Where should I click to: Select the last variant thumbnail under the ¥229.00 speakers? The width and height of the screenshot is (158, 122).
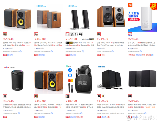coord(81,34)
